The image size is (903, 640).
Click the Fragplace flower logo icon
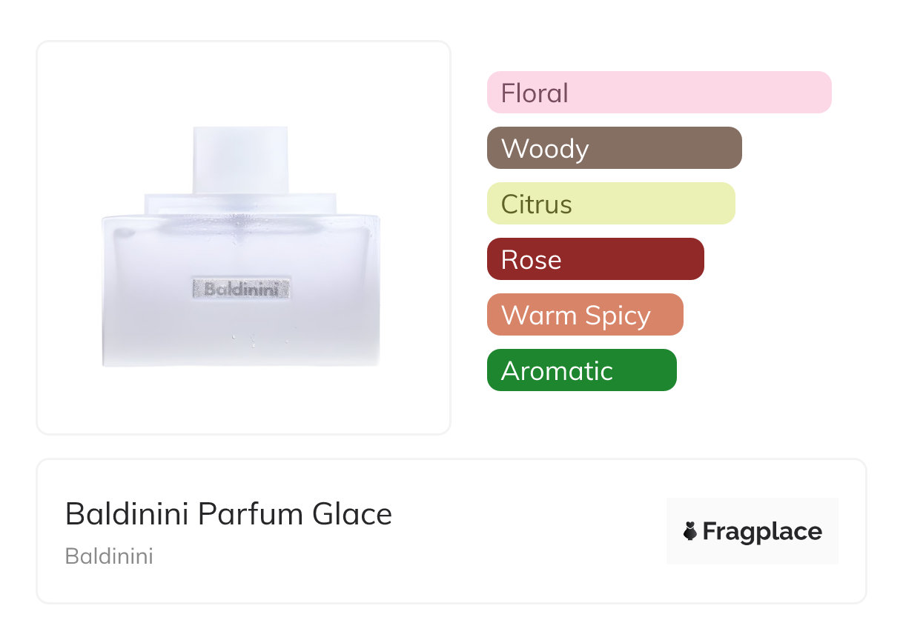pyautogui.click(x=690, y=531)
